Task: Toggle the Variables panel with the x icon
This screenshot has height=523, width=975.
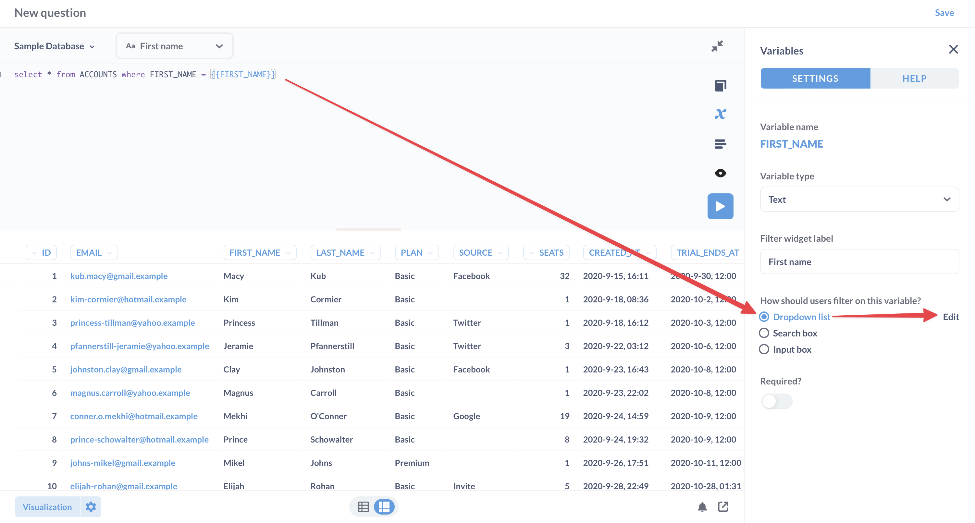Action: [x=720, y=114]
